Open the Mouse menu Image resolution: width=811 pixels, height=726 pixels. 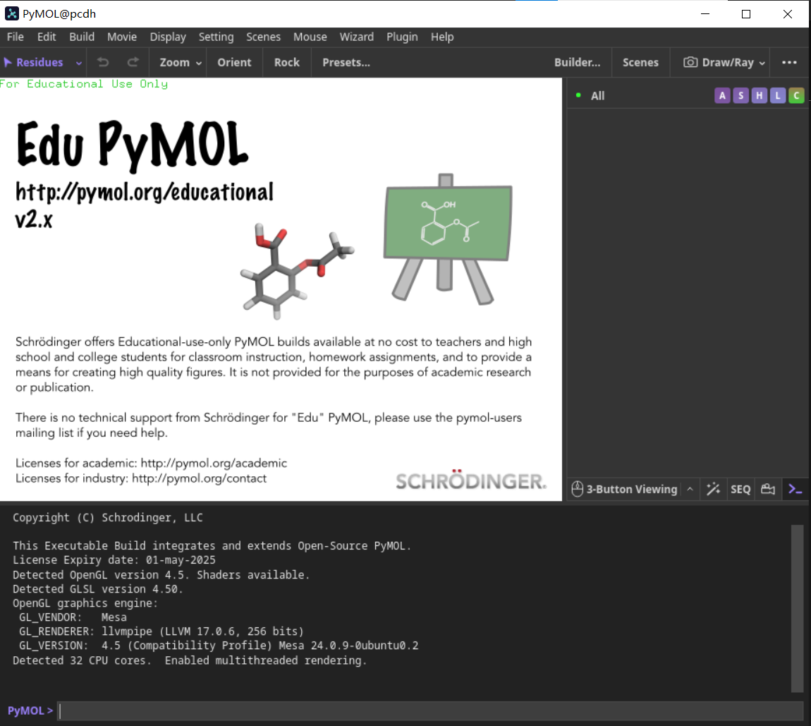pos(310,37)
